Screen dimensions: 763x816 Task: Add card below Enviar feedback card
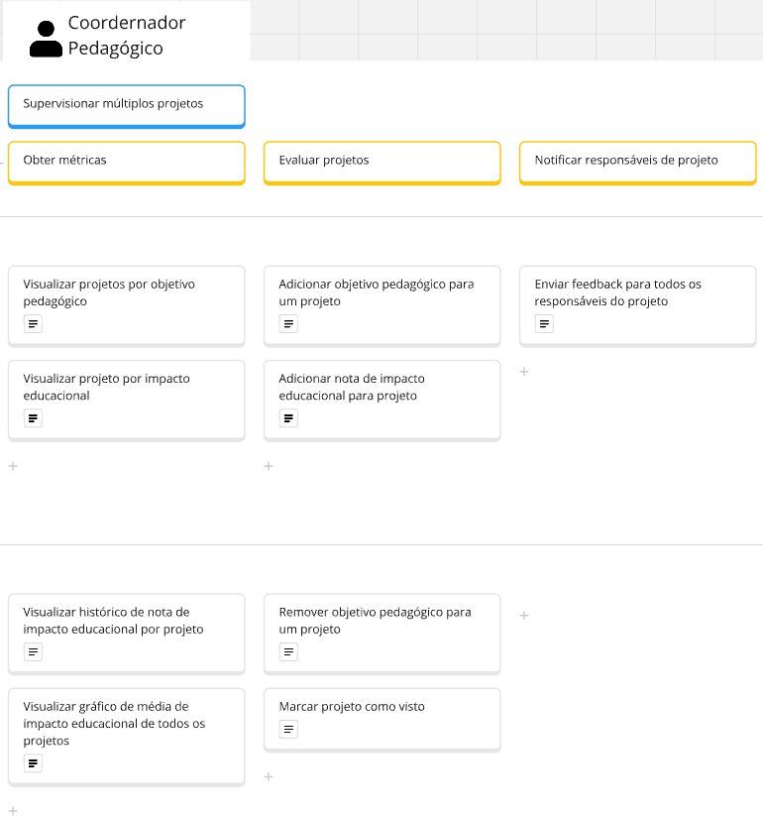524,372
